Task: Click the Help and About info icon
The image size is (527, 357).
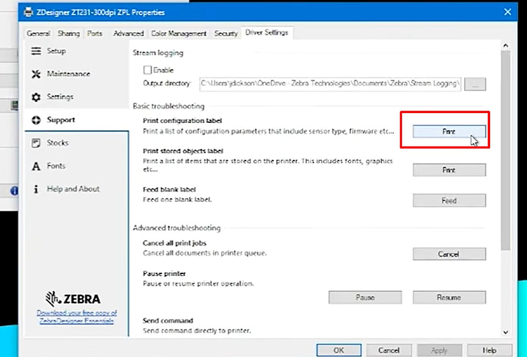Action: 36,189
